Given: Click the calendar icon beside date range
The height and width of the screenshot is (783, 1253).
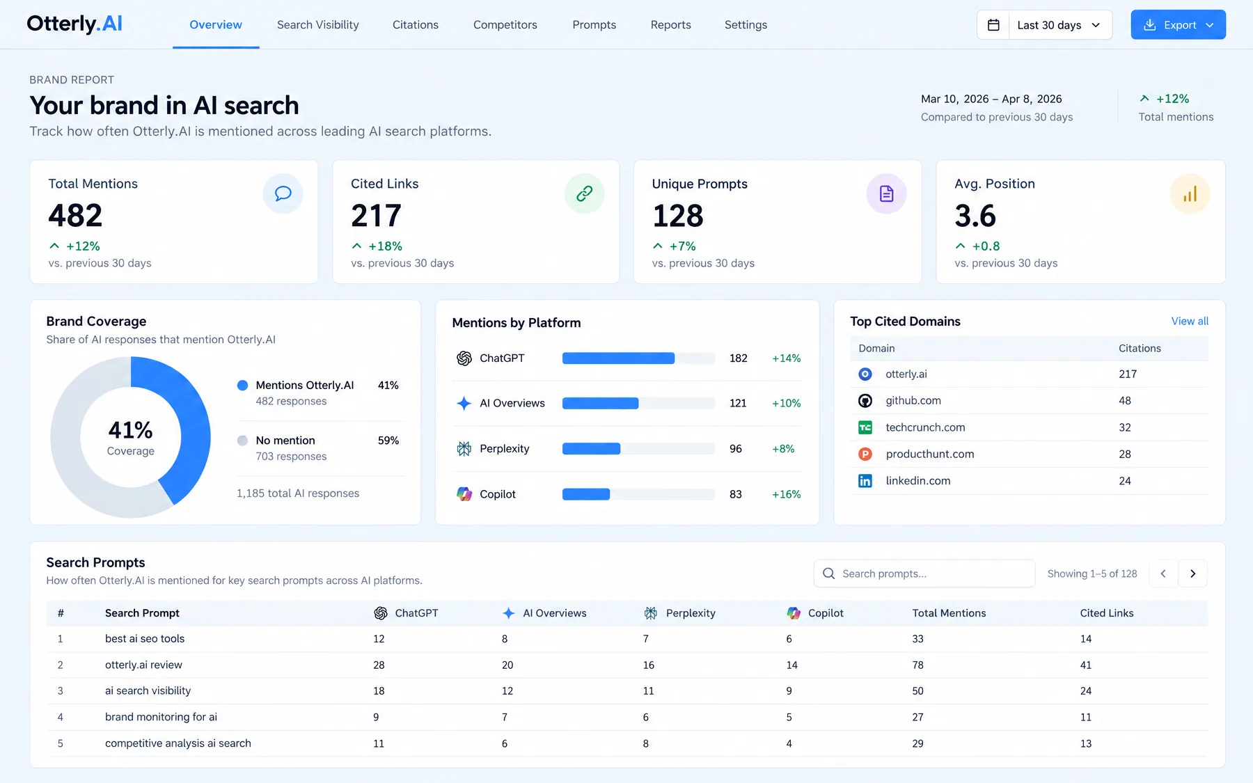Looking at the screenshot, I should point(993,25).
